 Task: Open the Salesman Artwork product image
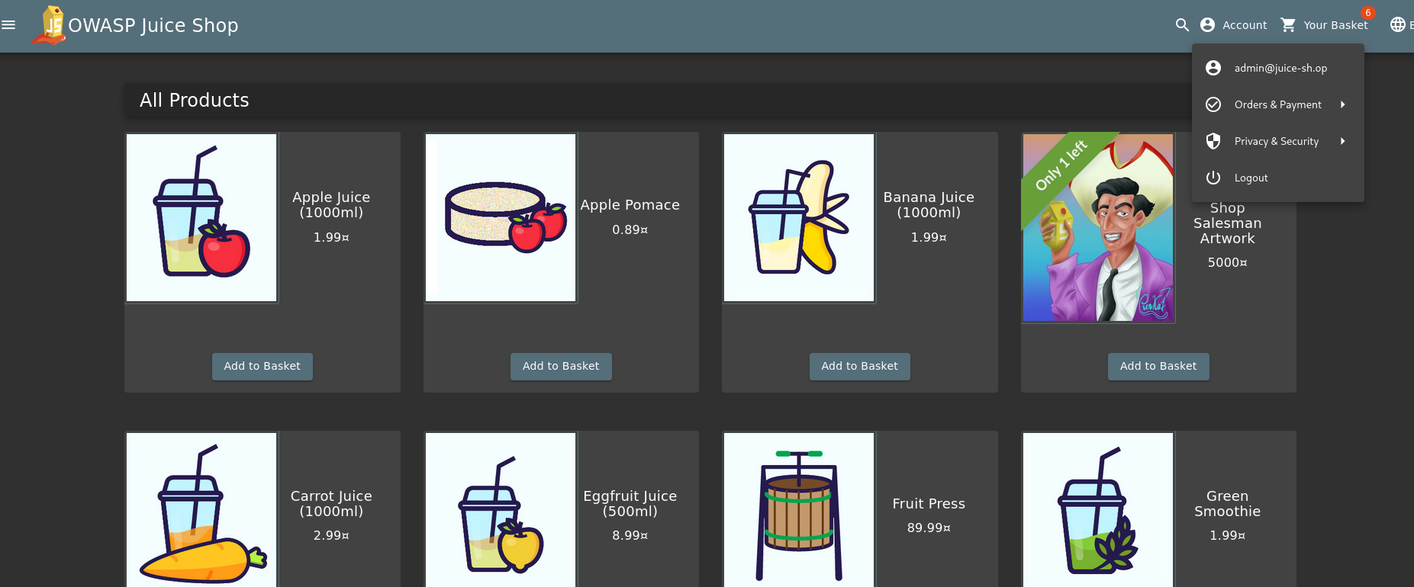[x=1098, y=228]
